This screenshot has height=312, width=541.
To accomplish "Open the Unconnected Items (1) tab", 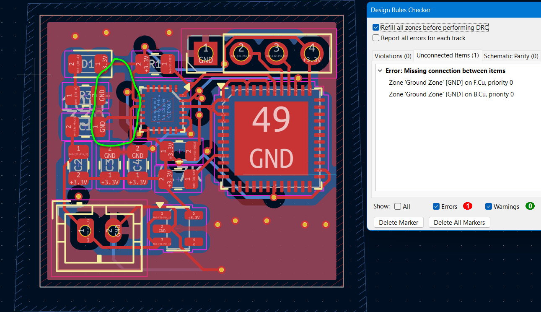I will click(x=448, y=55).
